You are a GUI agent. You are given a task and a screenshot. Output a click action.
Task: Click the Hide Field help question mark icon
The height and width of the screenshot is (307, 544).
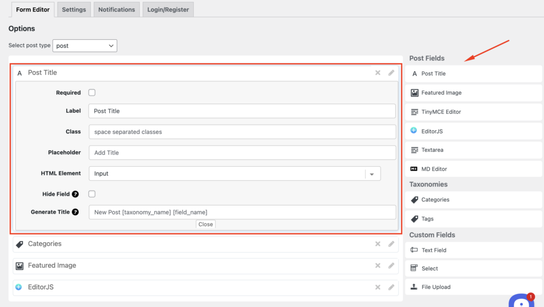[75, 194]
